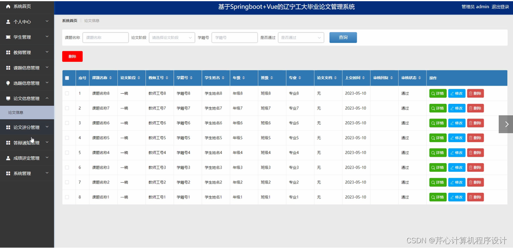Expand 系统管理 menu chevron
The image size is (513, 248).
click(47, 173)
